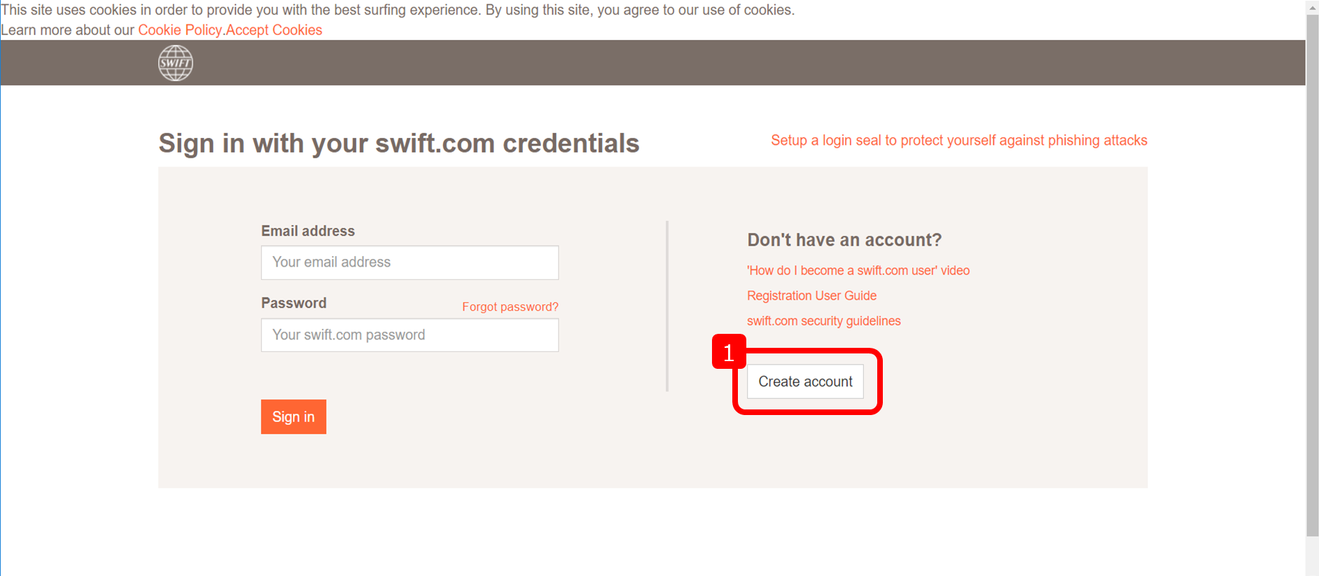Open the Cookie Policy link
The height and width of the screenshot is (576, 1319).
point(180,29)
